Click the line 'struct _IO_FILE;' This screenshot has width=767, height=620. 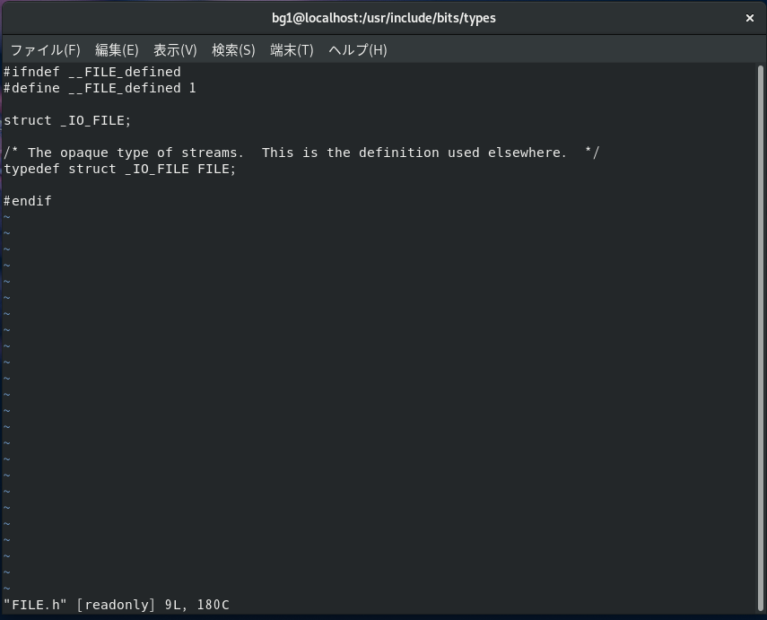tap(67, 120)
